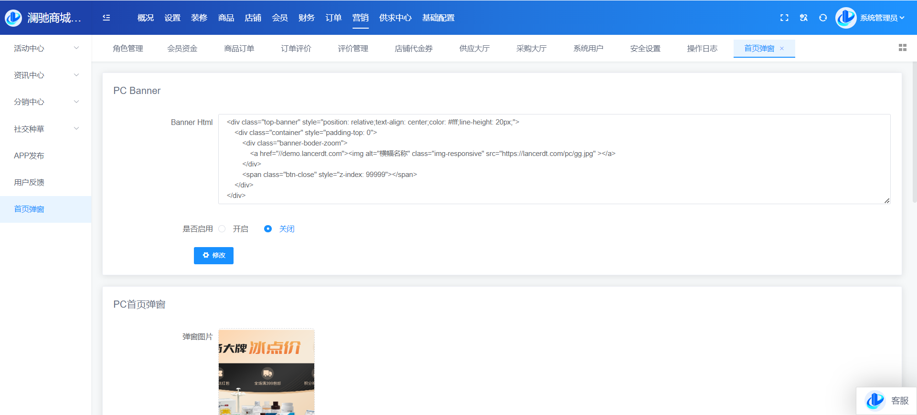Viewport: 917px width, 415px height.
Task: Open the 订单 top menu
Action: pos(333,18)
